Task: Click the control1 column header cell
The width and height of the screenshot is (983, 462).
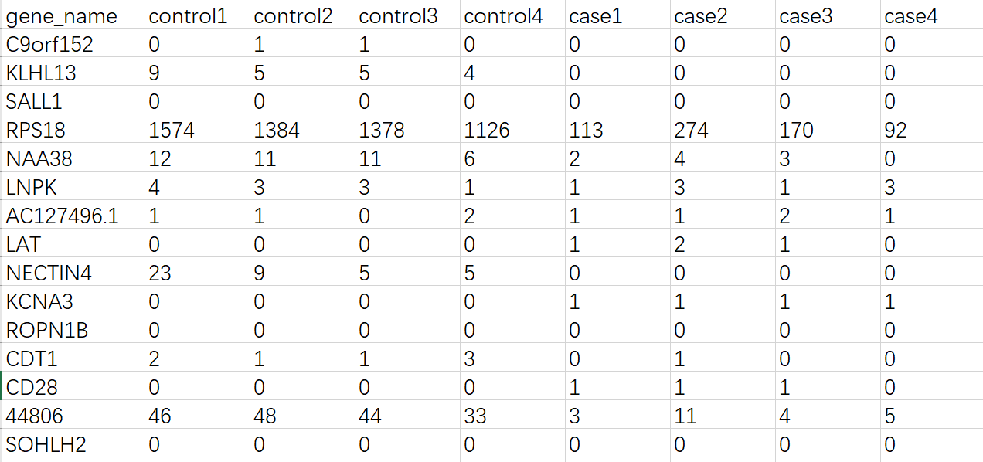Action: click(x=188, y=16)
